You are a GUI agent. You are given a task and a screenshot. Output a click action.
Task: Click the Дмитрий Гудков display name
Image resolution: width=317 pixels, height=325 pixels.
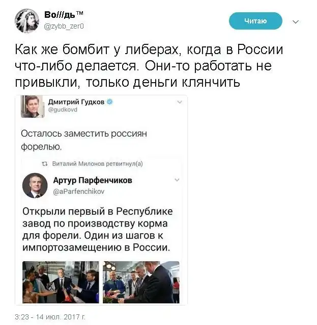(76, 102)
